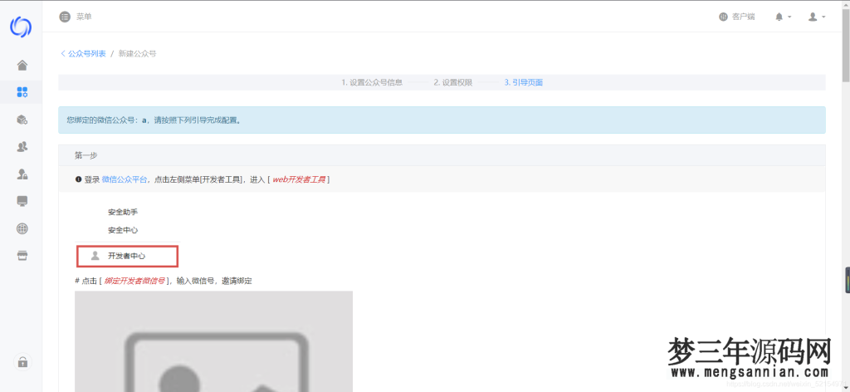Viewport: 850px width, 392px height.
Task: Click the monitor icon in sidebar
Action: pos(22,201)
